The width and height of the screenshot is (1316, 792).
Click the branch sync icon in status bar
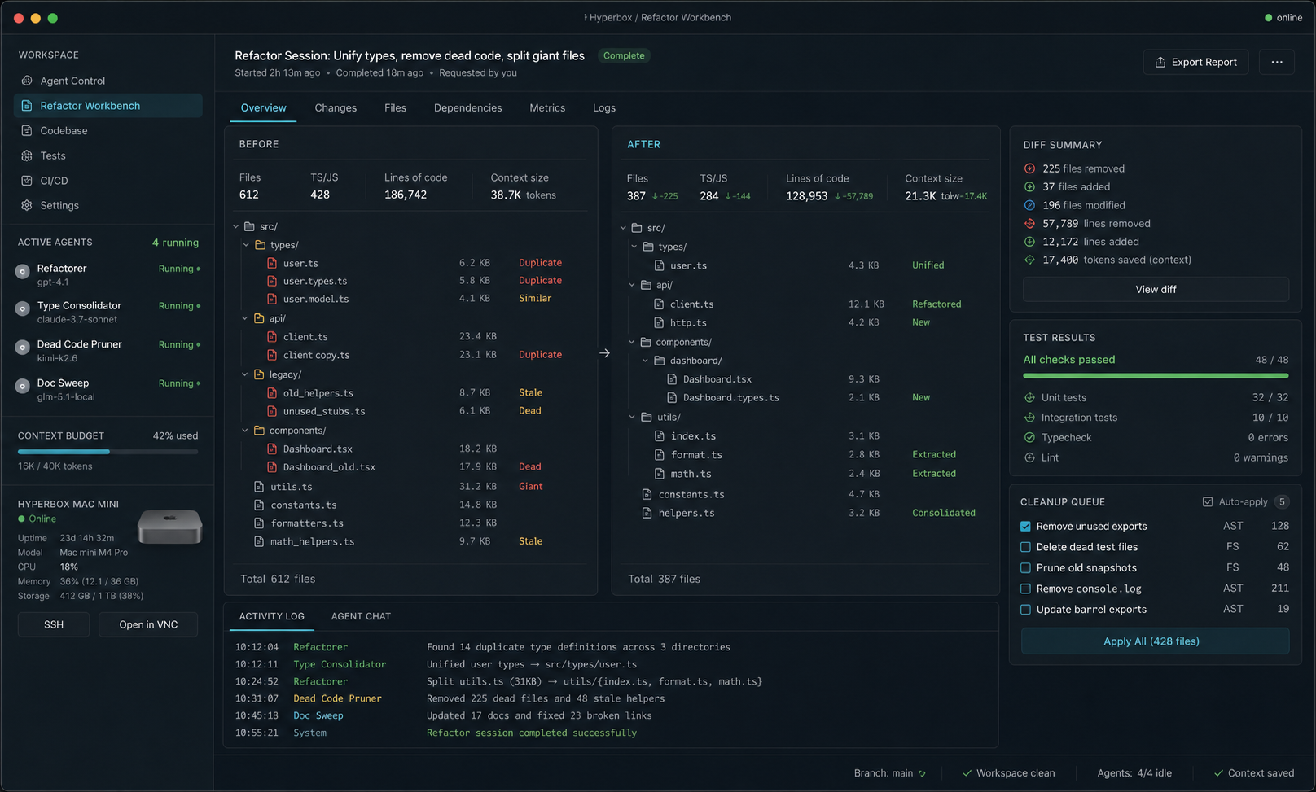[x=922, y=773]
